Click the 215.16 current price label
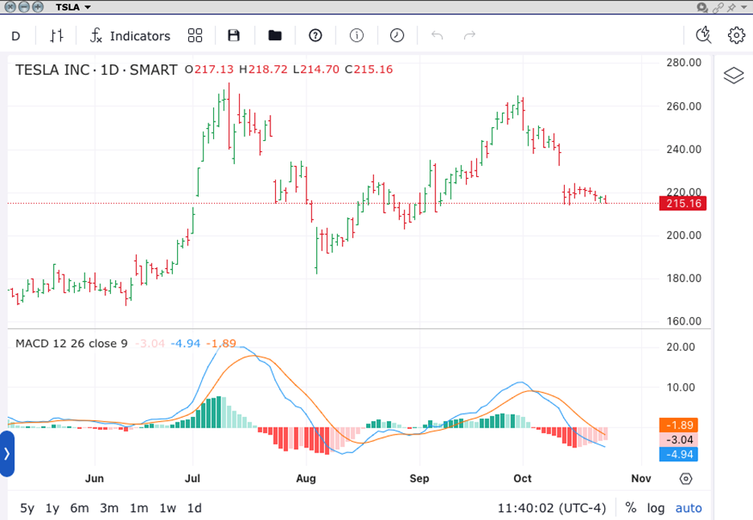The width and height of the screenshot is (753, 520). (x=683, y=204)
